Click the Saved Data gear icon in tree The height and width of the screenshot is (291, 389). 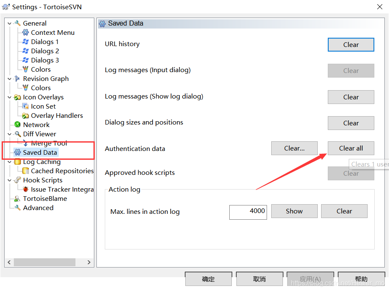point(17,152)
